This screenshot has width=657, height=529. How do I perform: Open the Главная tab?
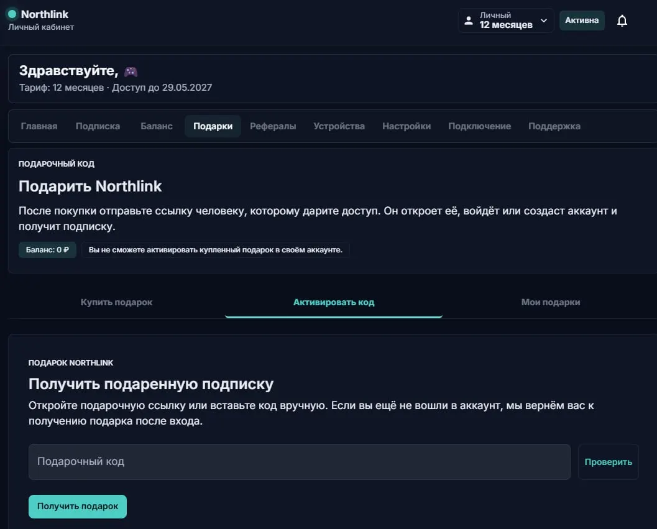(39, 126)
